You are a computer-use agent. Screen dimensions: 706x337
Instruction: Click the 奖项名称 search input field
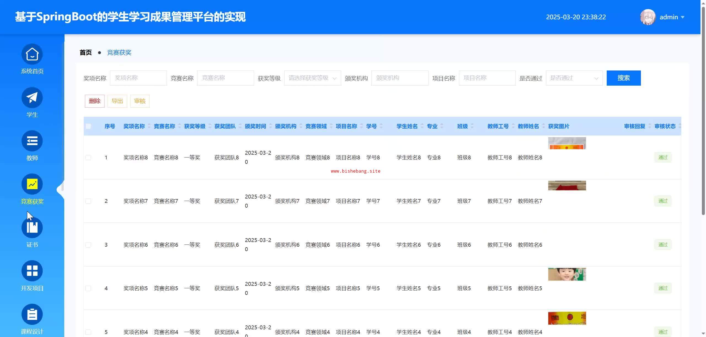pyautogui.click(x=138, y=78)
